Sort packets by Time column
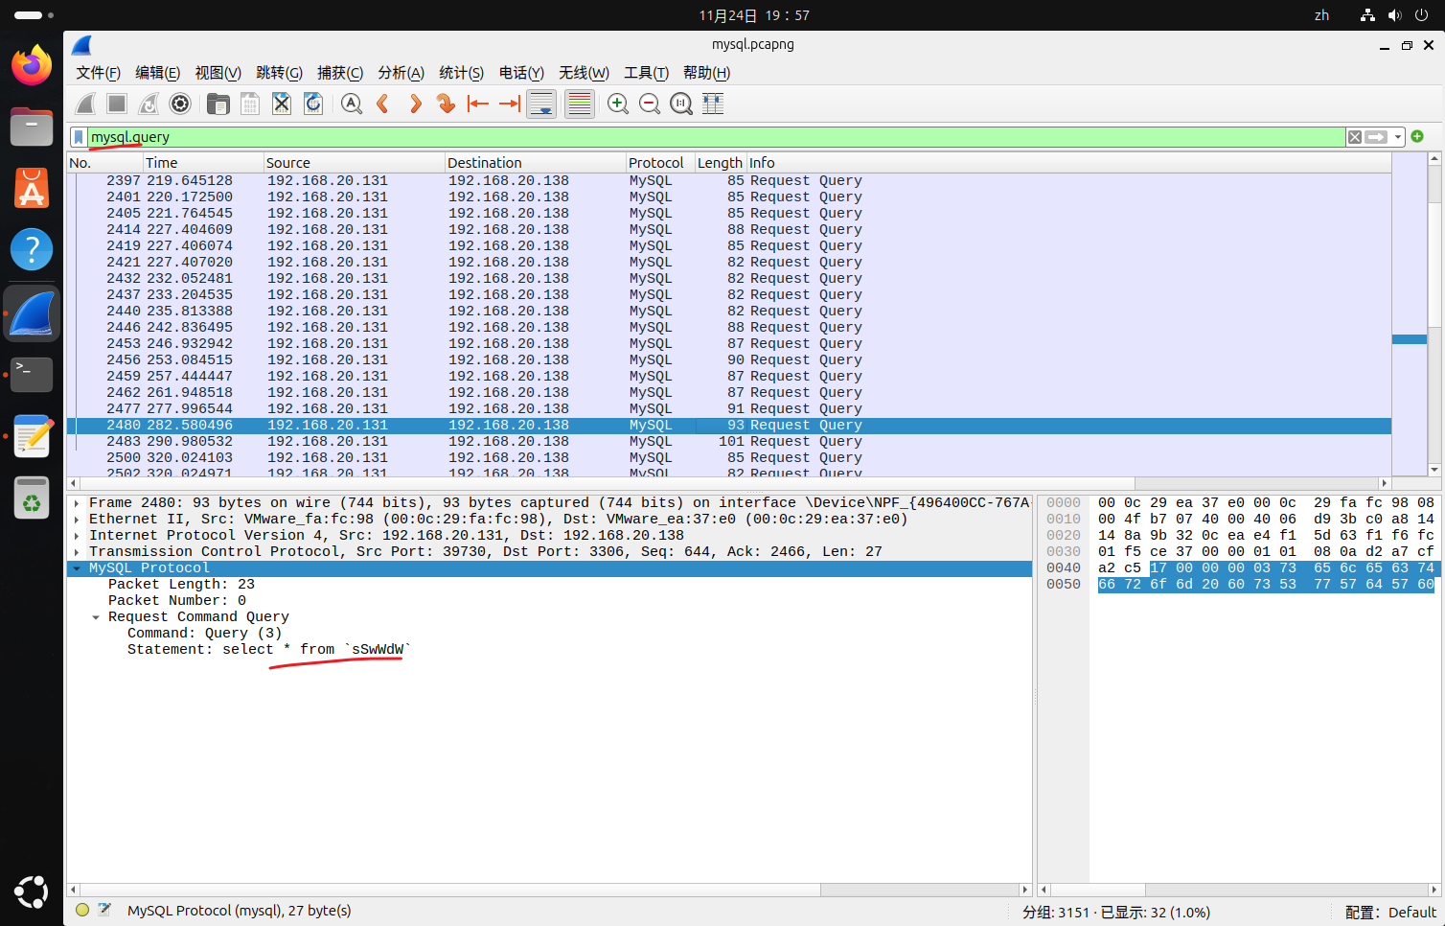Viewport: 1445px width, 926px height. (203, 163)
